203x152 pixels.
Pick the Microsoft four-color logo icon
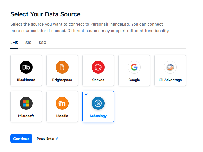coord(26,103)
